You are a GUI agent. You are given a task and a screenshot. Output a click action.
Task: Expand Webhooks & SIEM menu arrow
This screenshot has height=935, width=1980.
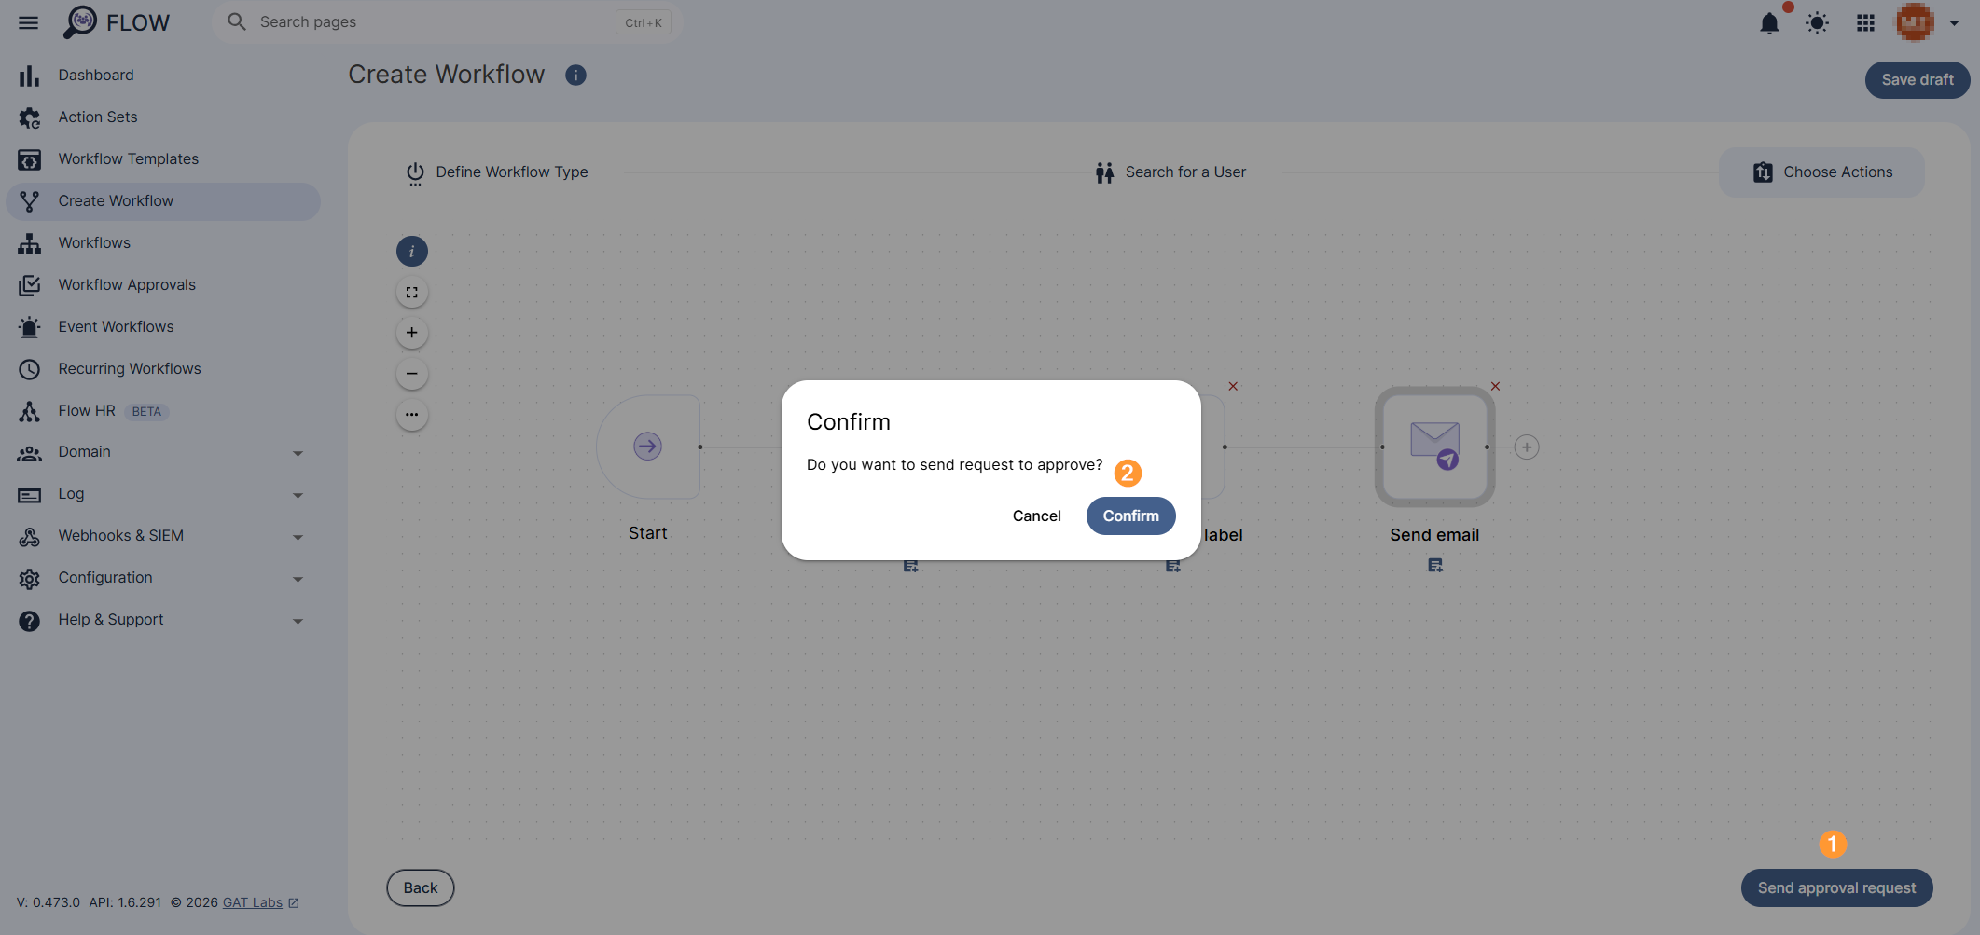298,538
